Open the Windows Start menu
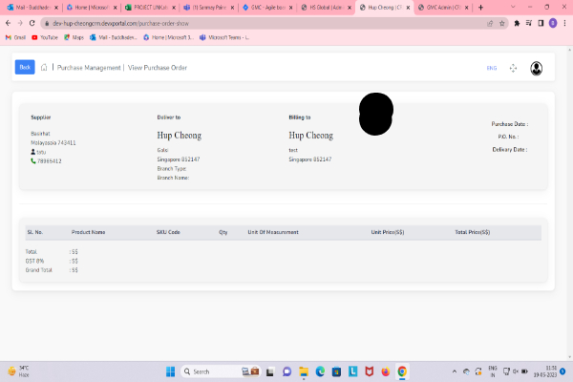Screen dimensions: 573x382 tap(172, 371)
